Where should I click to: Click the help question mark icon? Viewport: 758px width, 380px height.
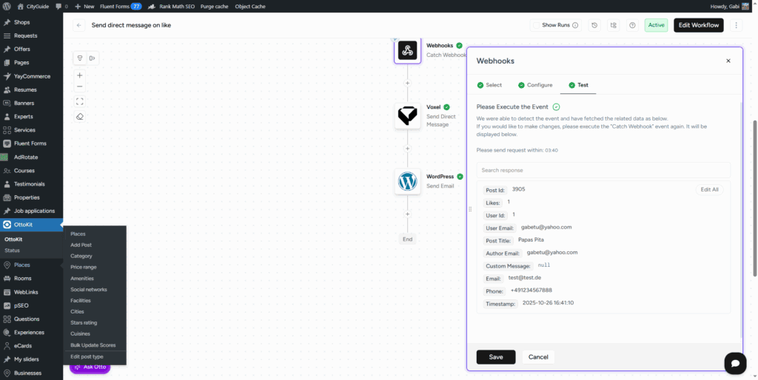(632, 25)
